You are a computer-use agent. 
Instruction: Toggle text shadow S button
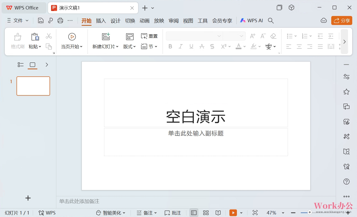212,46
